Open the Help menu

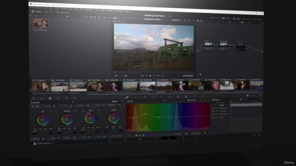pyautogui.click(x=127, y=11)
